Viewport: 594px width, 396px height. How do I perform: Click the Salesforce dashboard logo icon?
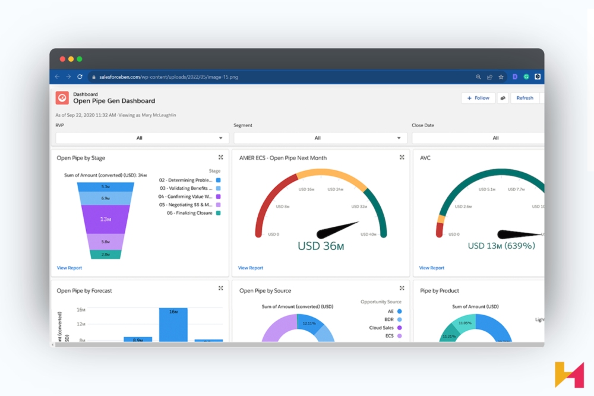click(x=62, y=97)
